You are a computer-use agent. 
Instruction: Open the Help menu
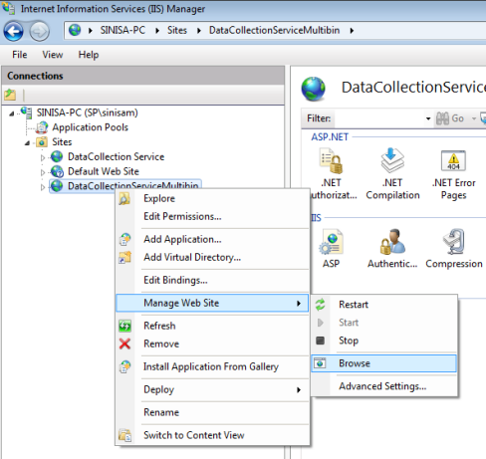[89, 55]
